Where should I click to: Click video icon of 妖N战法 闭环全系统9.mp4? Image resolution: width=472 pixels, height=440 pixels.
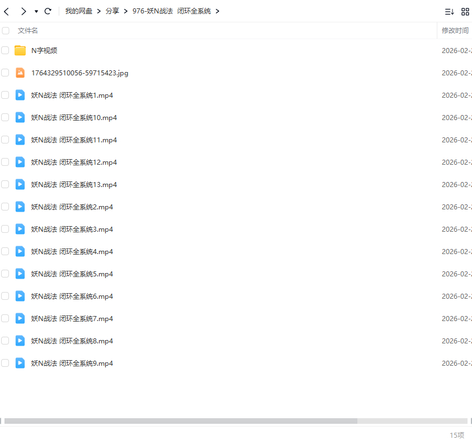click(x=20, y=363)
